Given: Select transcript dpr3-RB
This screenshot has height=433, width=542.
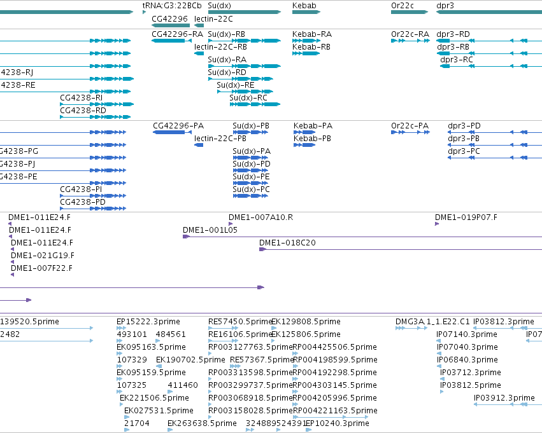Looking at the screenshot, I should 489,53.
